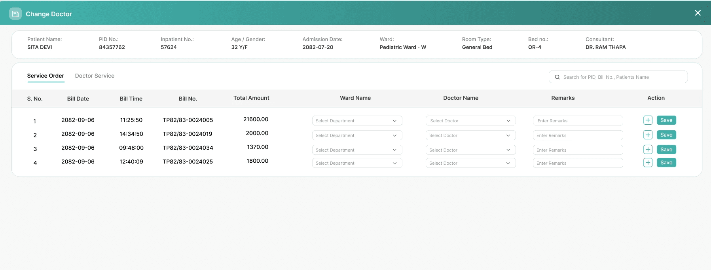Click Enter Remarks field for bill TP82/83-0024005
This screenshot has height=270, width=711.
(578, 121)
